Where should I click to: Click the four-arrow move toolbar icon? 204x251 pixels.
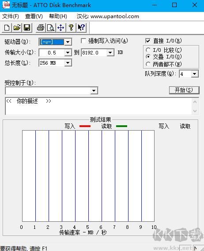click(x=61, y=27)
